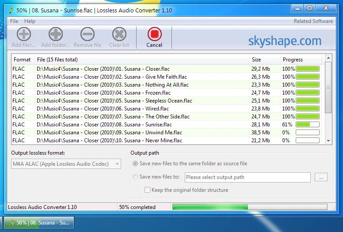Click the red Cancel conversion icon

point(154,34)
